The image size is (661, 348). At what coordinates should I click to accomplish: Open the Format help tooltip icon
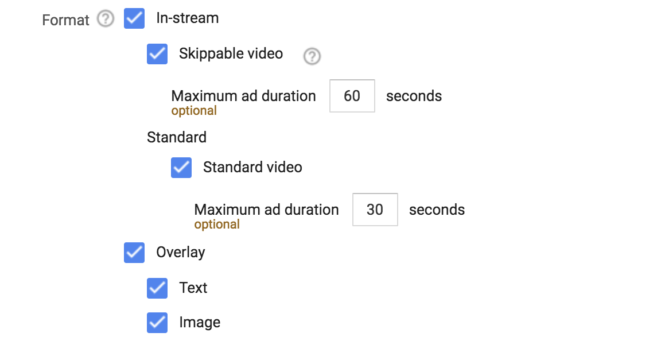click(106, 19)
